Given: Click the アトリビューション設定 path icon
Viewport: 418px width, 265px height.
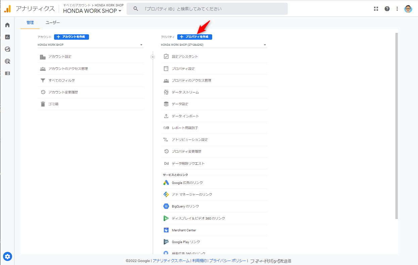Looking at the screenshot, I should [x=166, y=140].
